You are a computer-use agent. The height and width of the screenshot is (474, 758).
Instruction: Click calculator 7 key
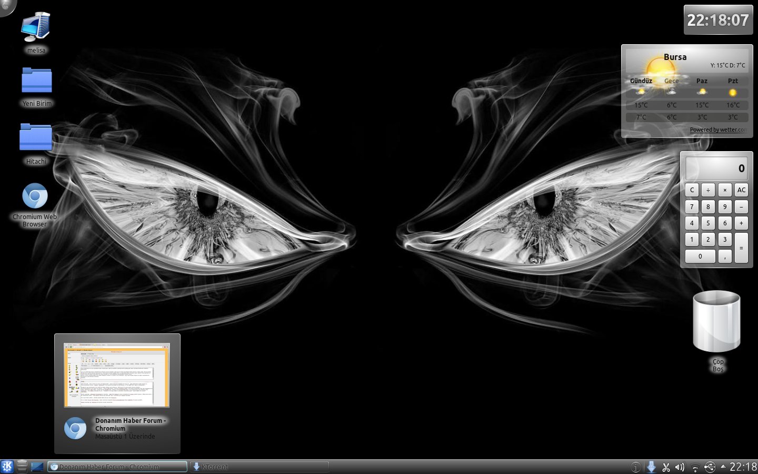[x=692, y=207]
